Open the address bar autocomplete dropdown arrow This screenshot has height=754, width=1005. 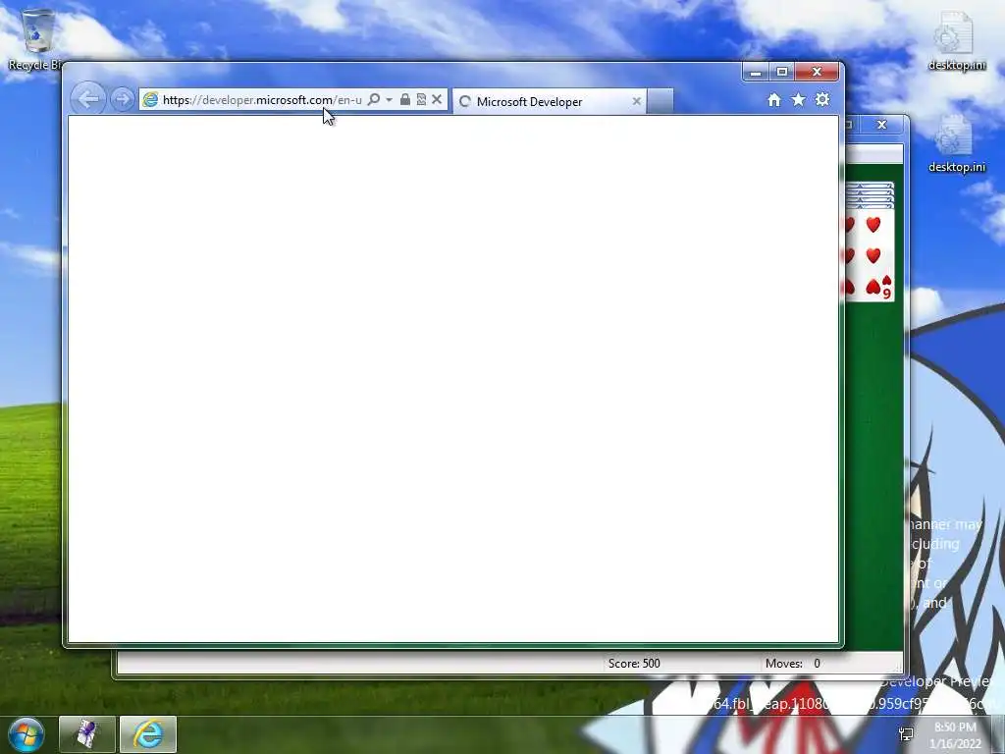pos(389,100)
